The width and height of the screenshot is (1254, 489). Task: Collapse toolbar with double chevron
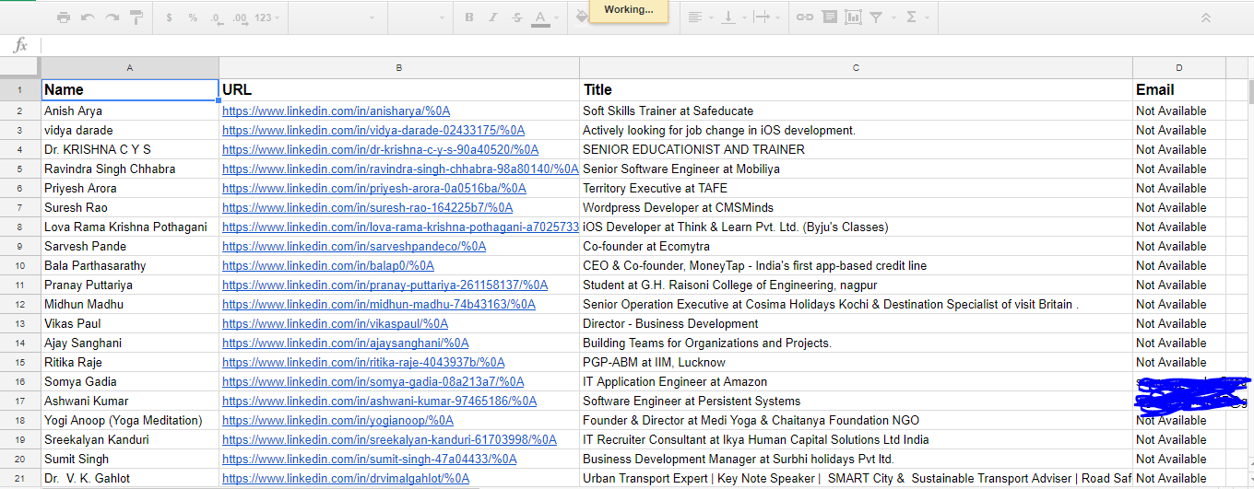point(1205,17)
